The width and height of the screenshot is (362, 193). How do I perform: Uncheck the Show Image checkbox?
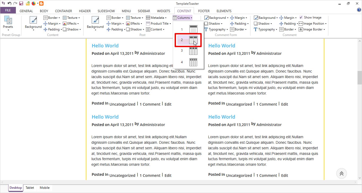tap(301, 17)
